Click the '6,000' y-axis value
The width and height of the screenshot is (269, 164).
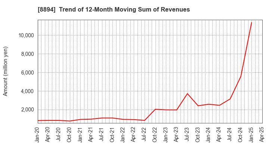(x=27, y=73)
